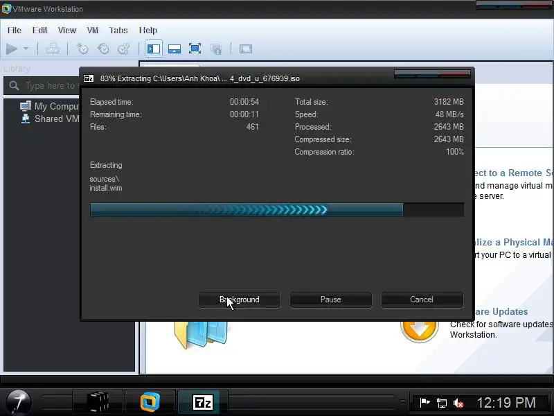Click the 7-Zip taskbar button
This screenshot has width=554, height=416.
click(203, 402)
